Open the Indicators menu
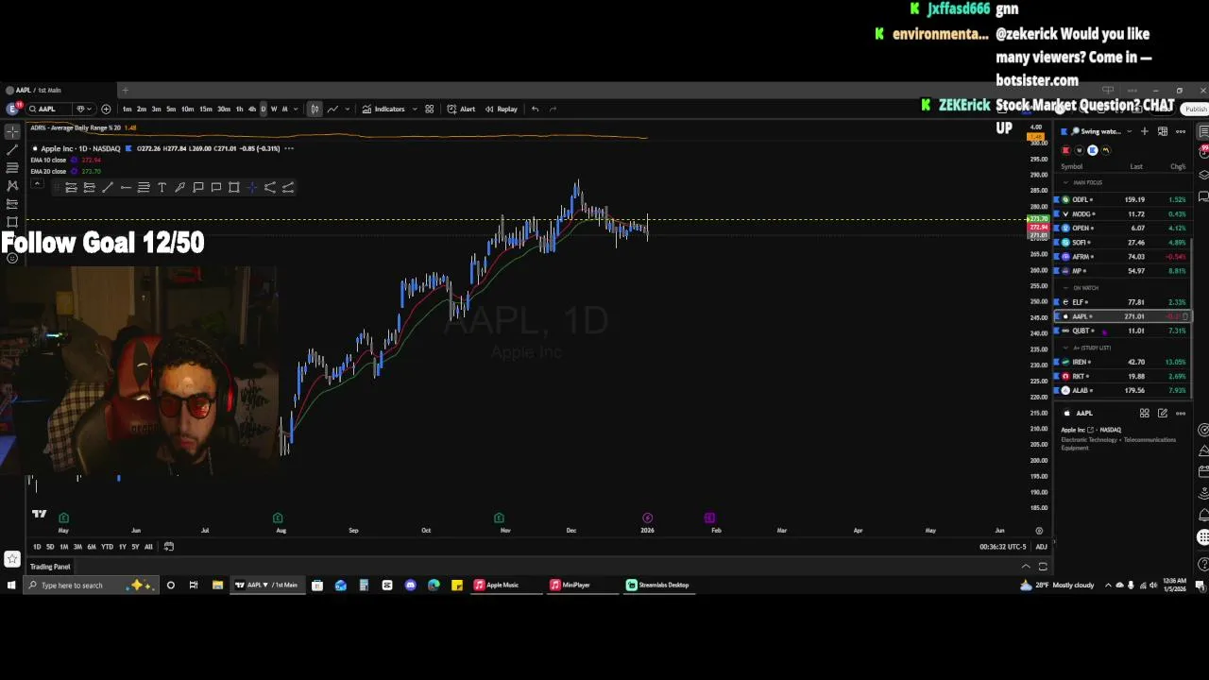 [x=383, y=109]
